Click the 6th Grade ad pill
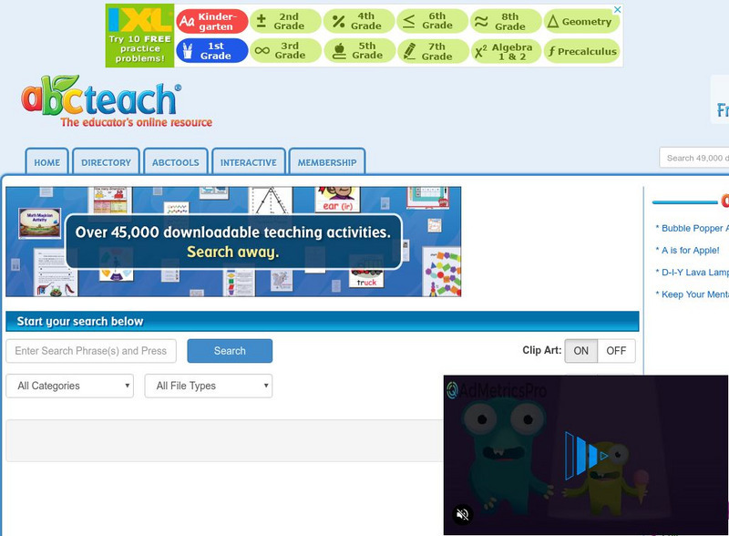 pyautogui.click(x=432, y=21)
